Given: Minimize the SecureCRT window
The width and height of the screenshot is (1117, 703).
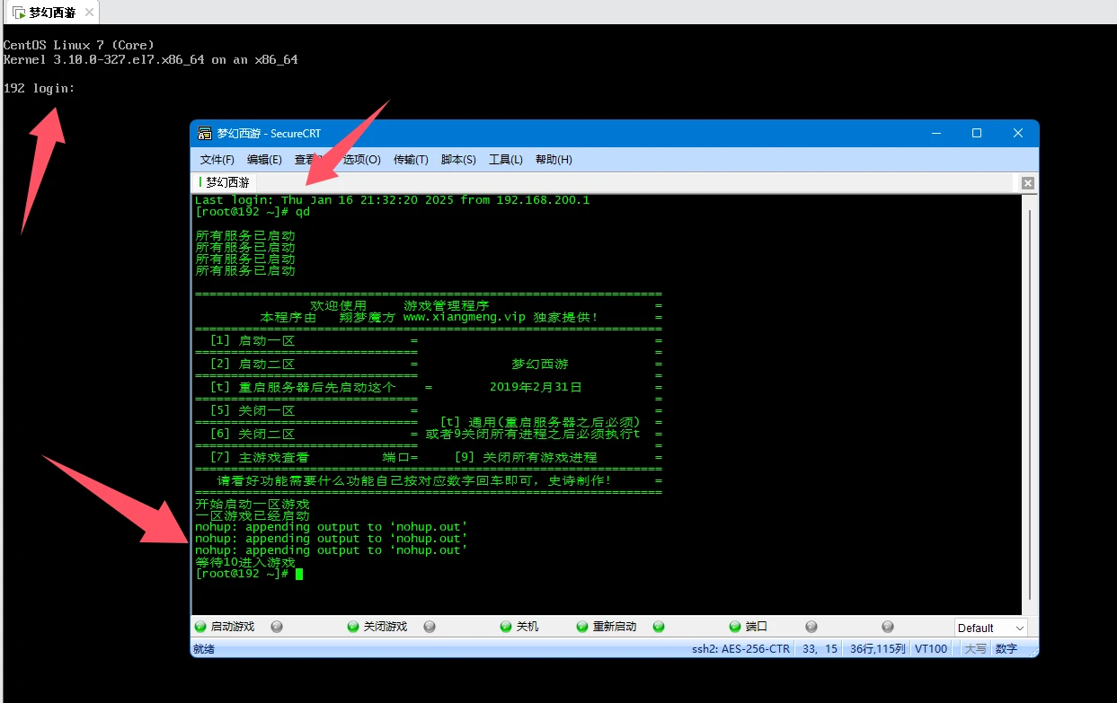Looking at the screenshot, I should [935, 133].
